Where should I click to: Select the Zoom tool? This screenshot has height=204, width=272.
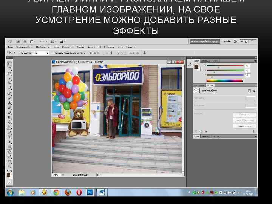click(x=9, y=166)
